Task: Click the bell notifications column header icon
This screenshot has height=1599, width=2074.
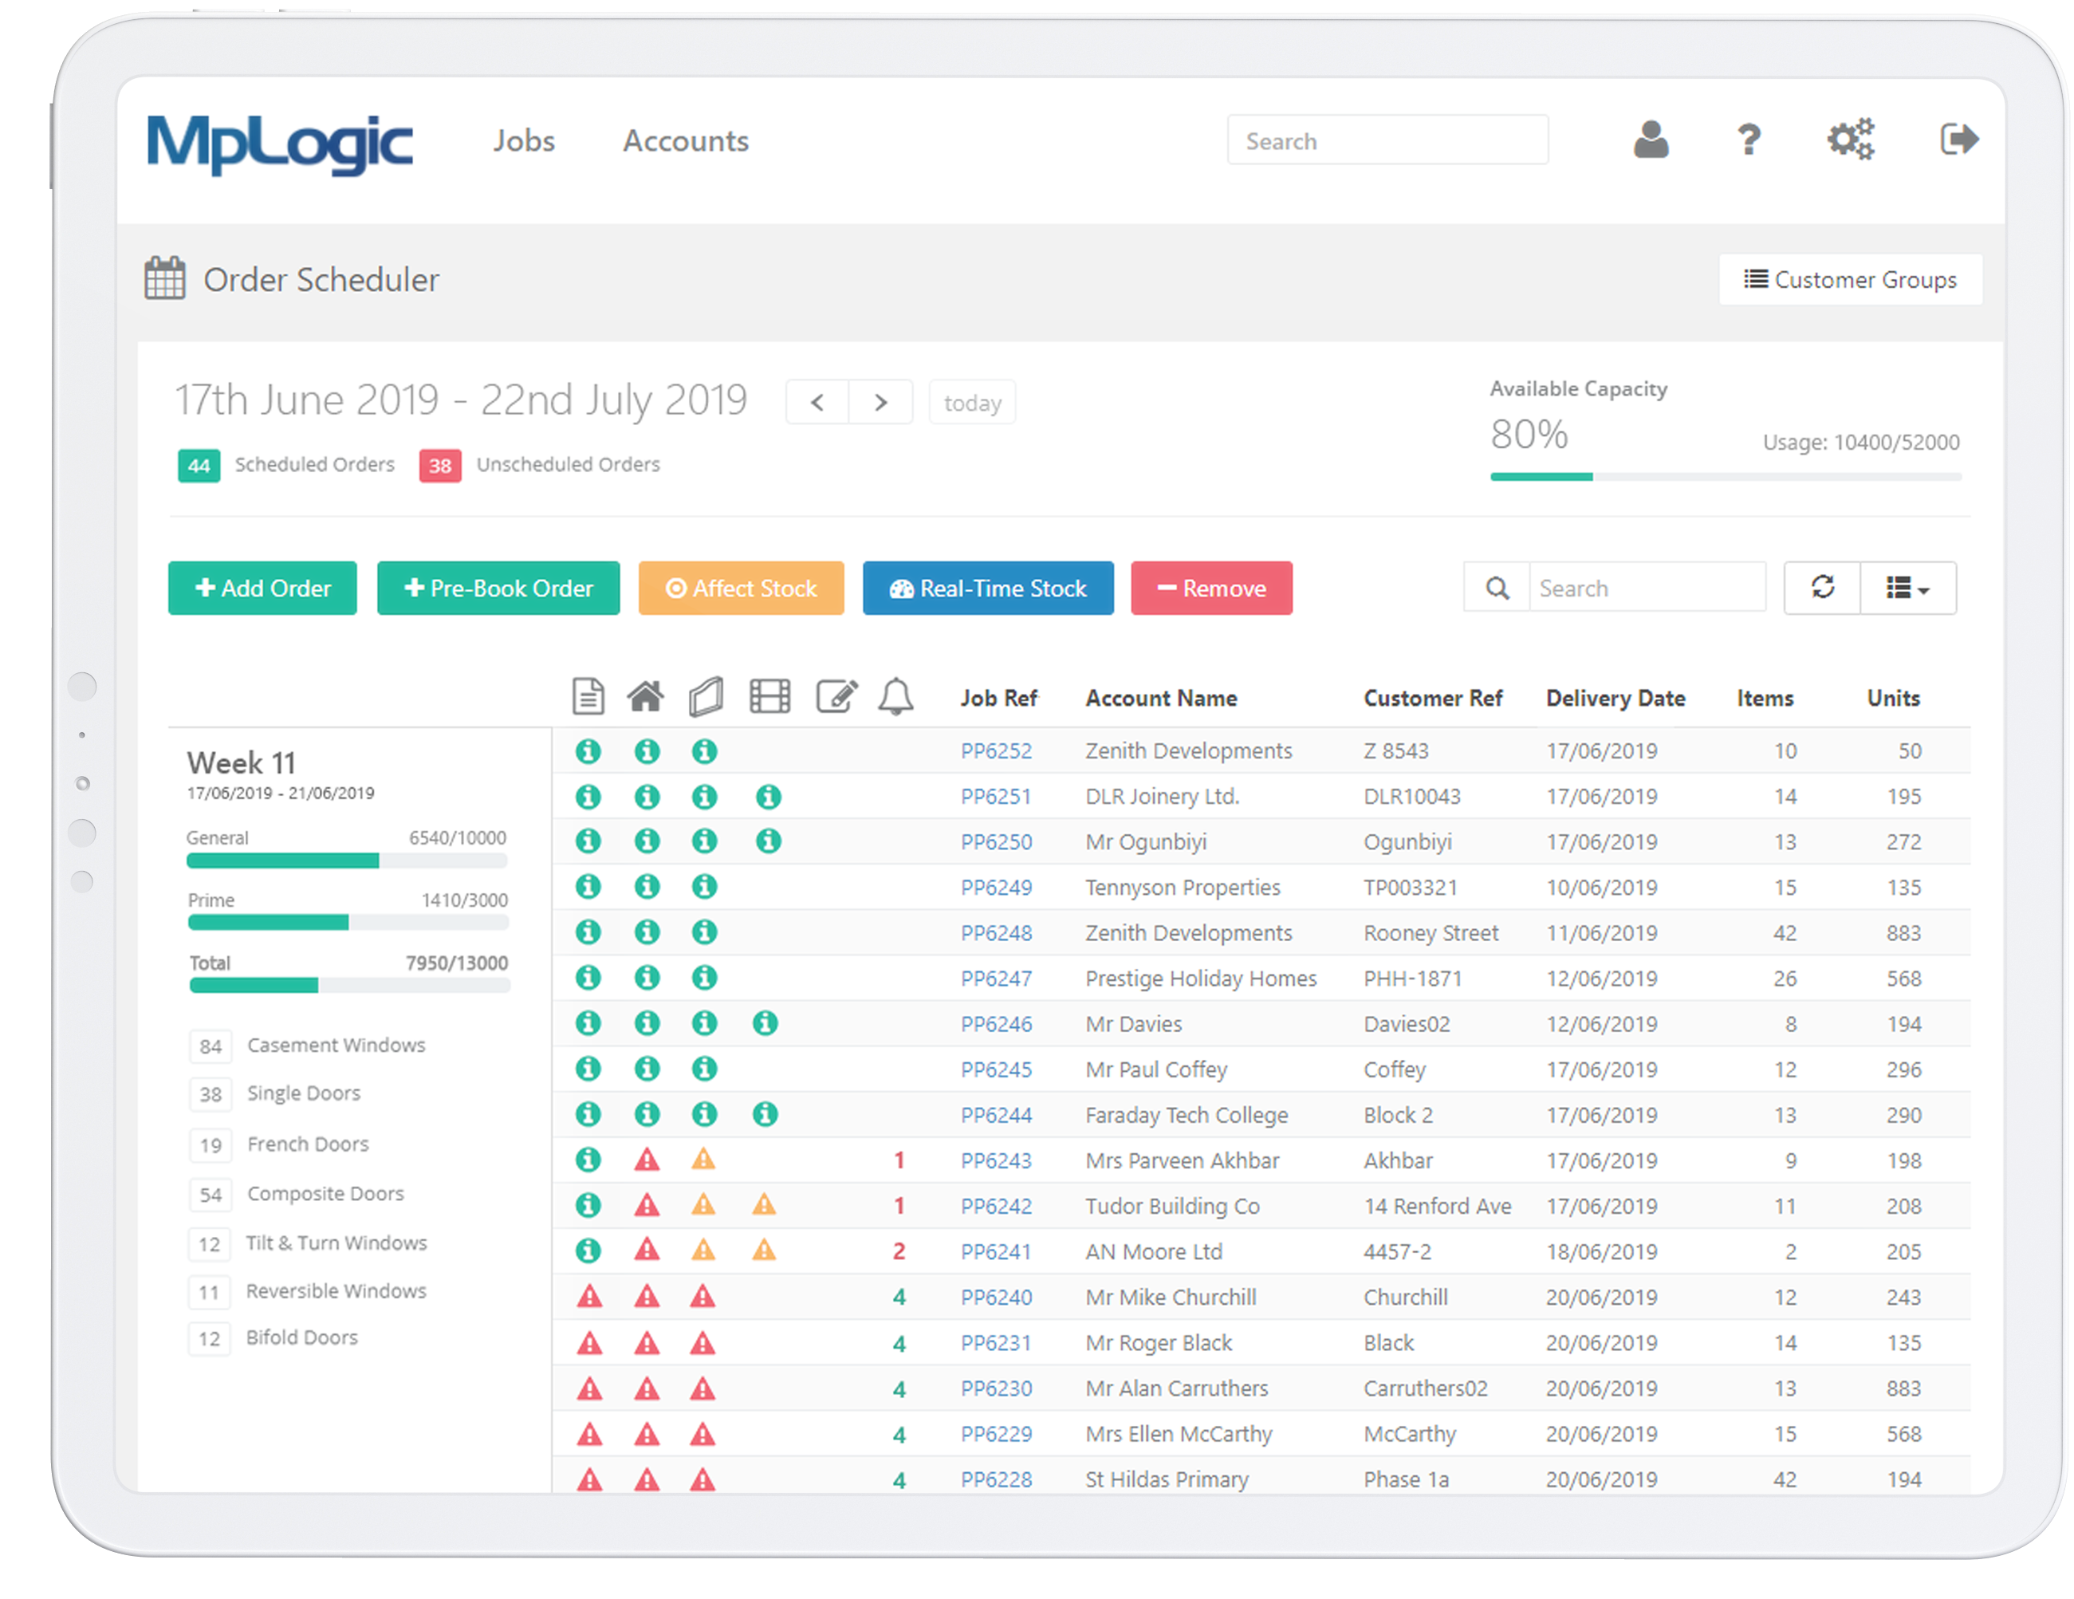Action: (x=895, y=696)
